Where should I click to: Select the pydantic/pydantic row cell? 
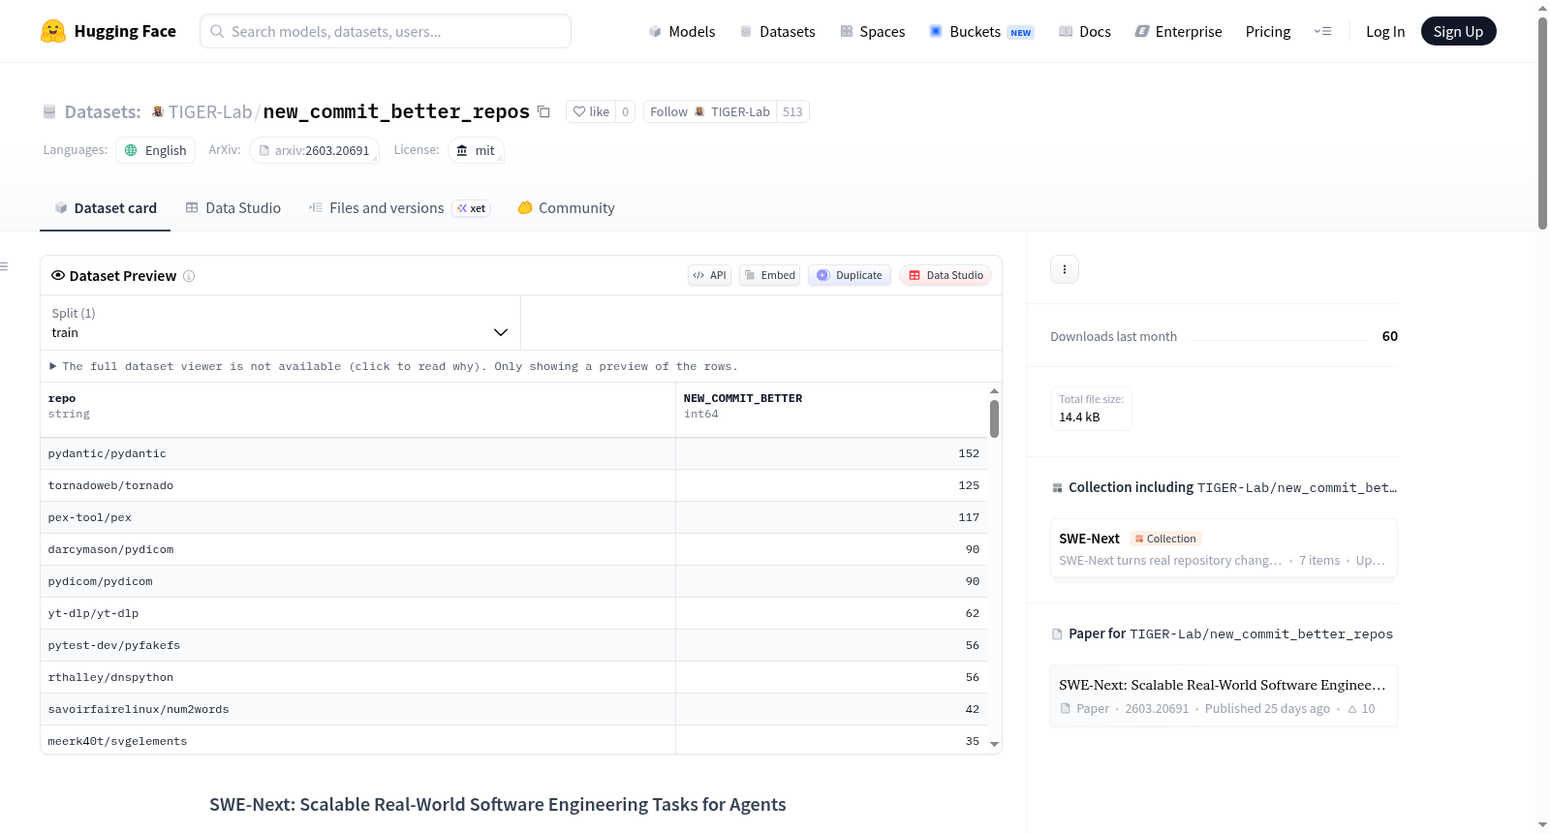(358, 453)
